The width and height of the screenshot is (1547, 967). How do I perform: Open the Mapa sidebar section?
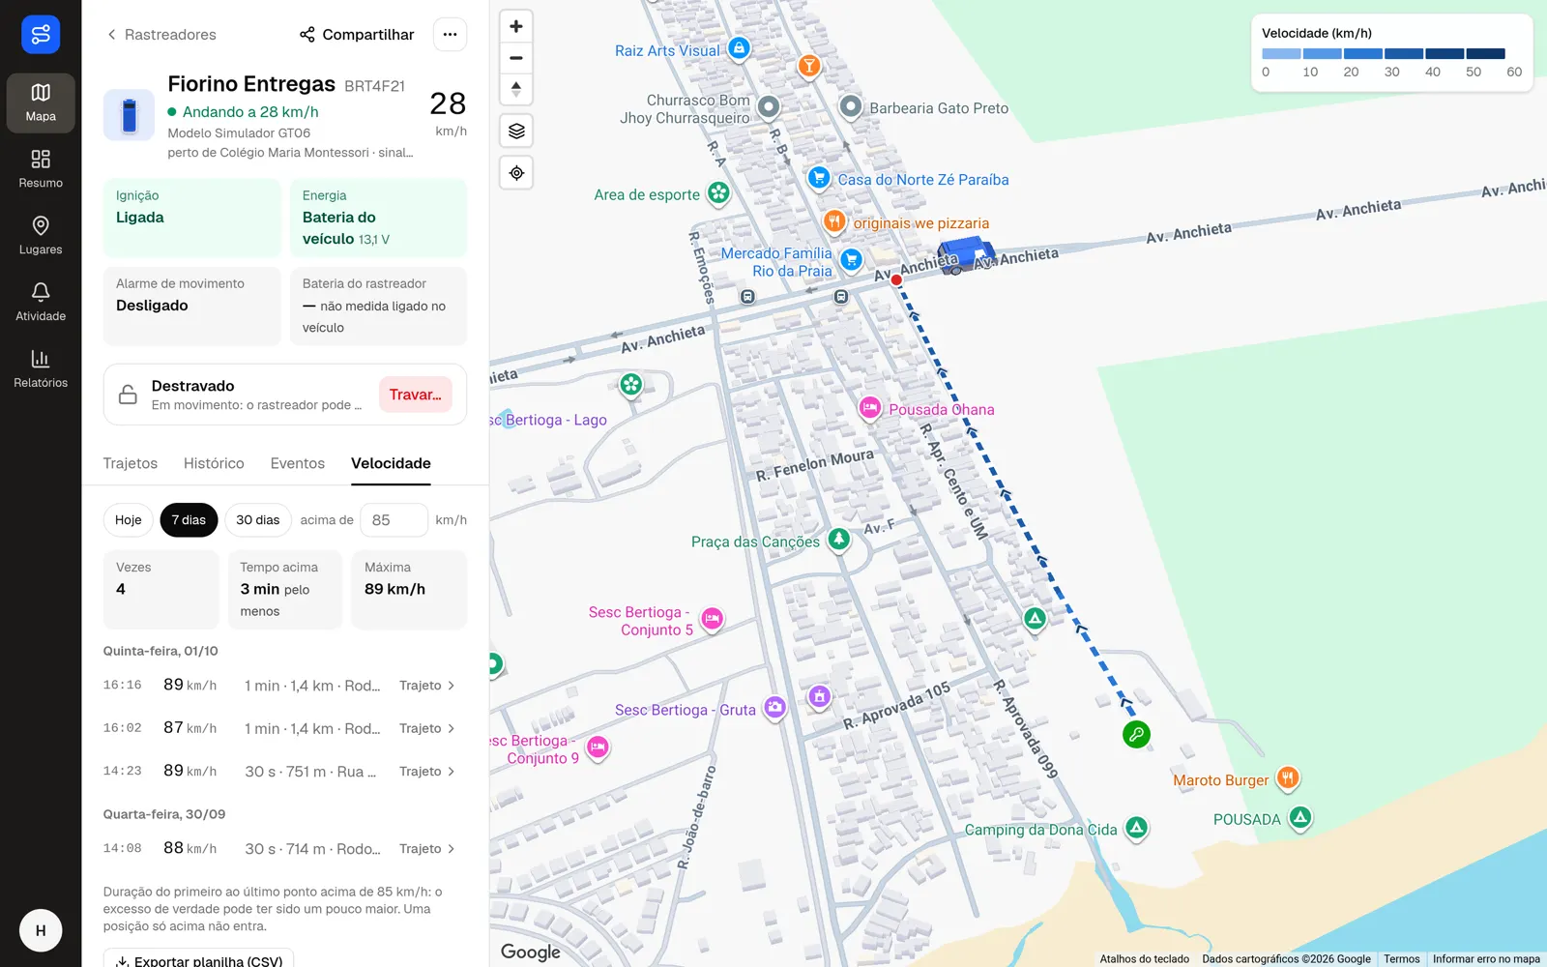[x=41, y=103]
